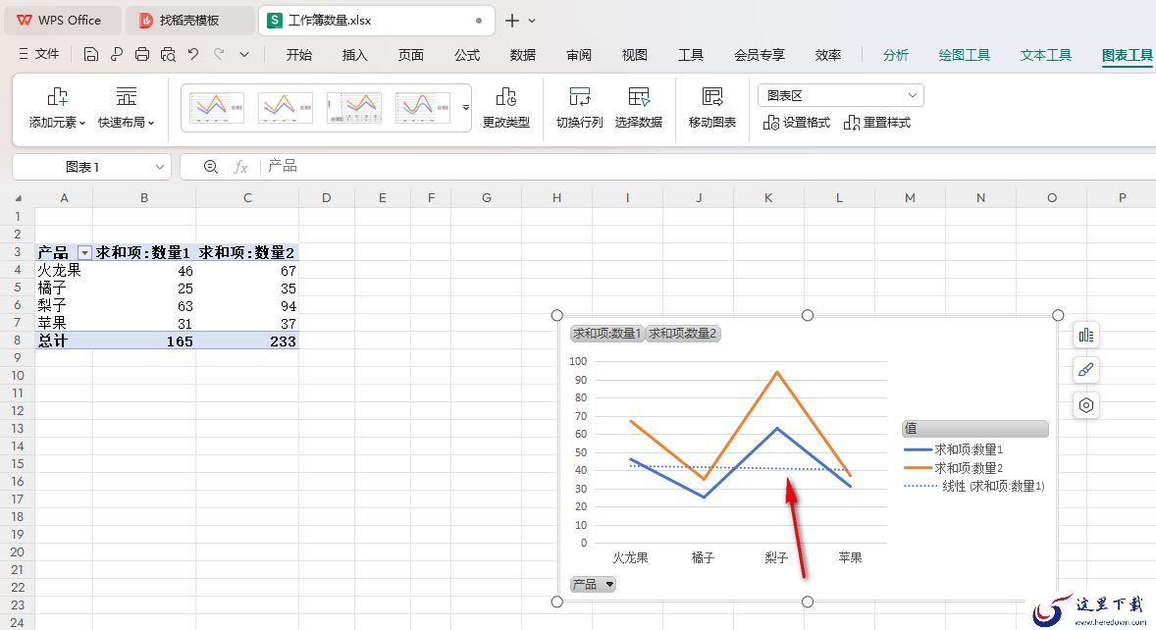Image resolution: width=1156 pixels, height=630 pixels.
Task: Switch to the 插入 tab
Action: (354, 55)
